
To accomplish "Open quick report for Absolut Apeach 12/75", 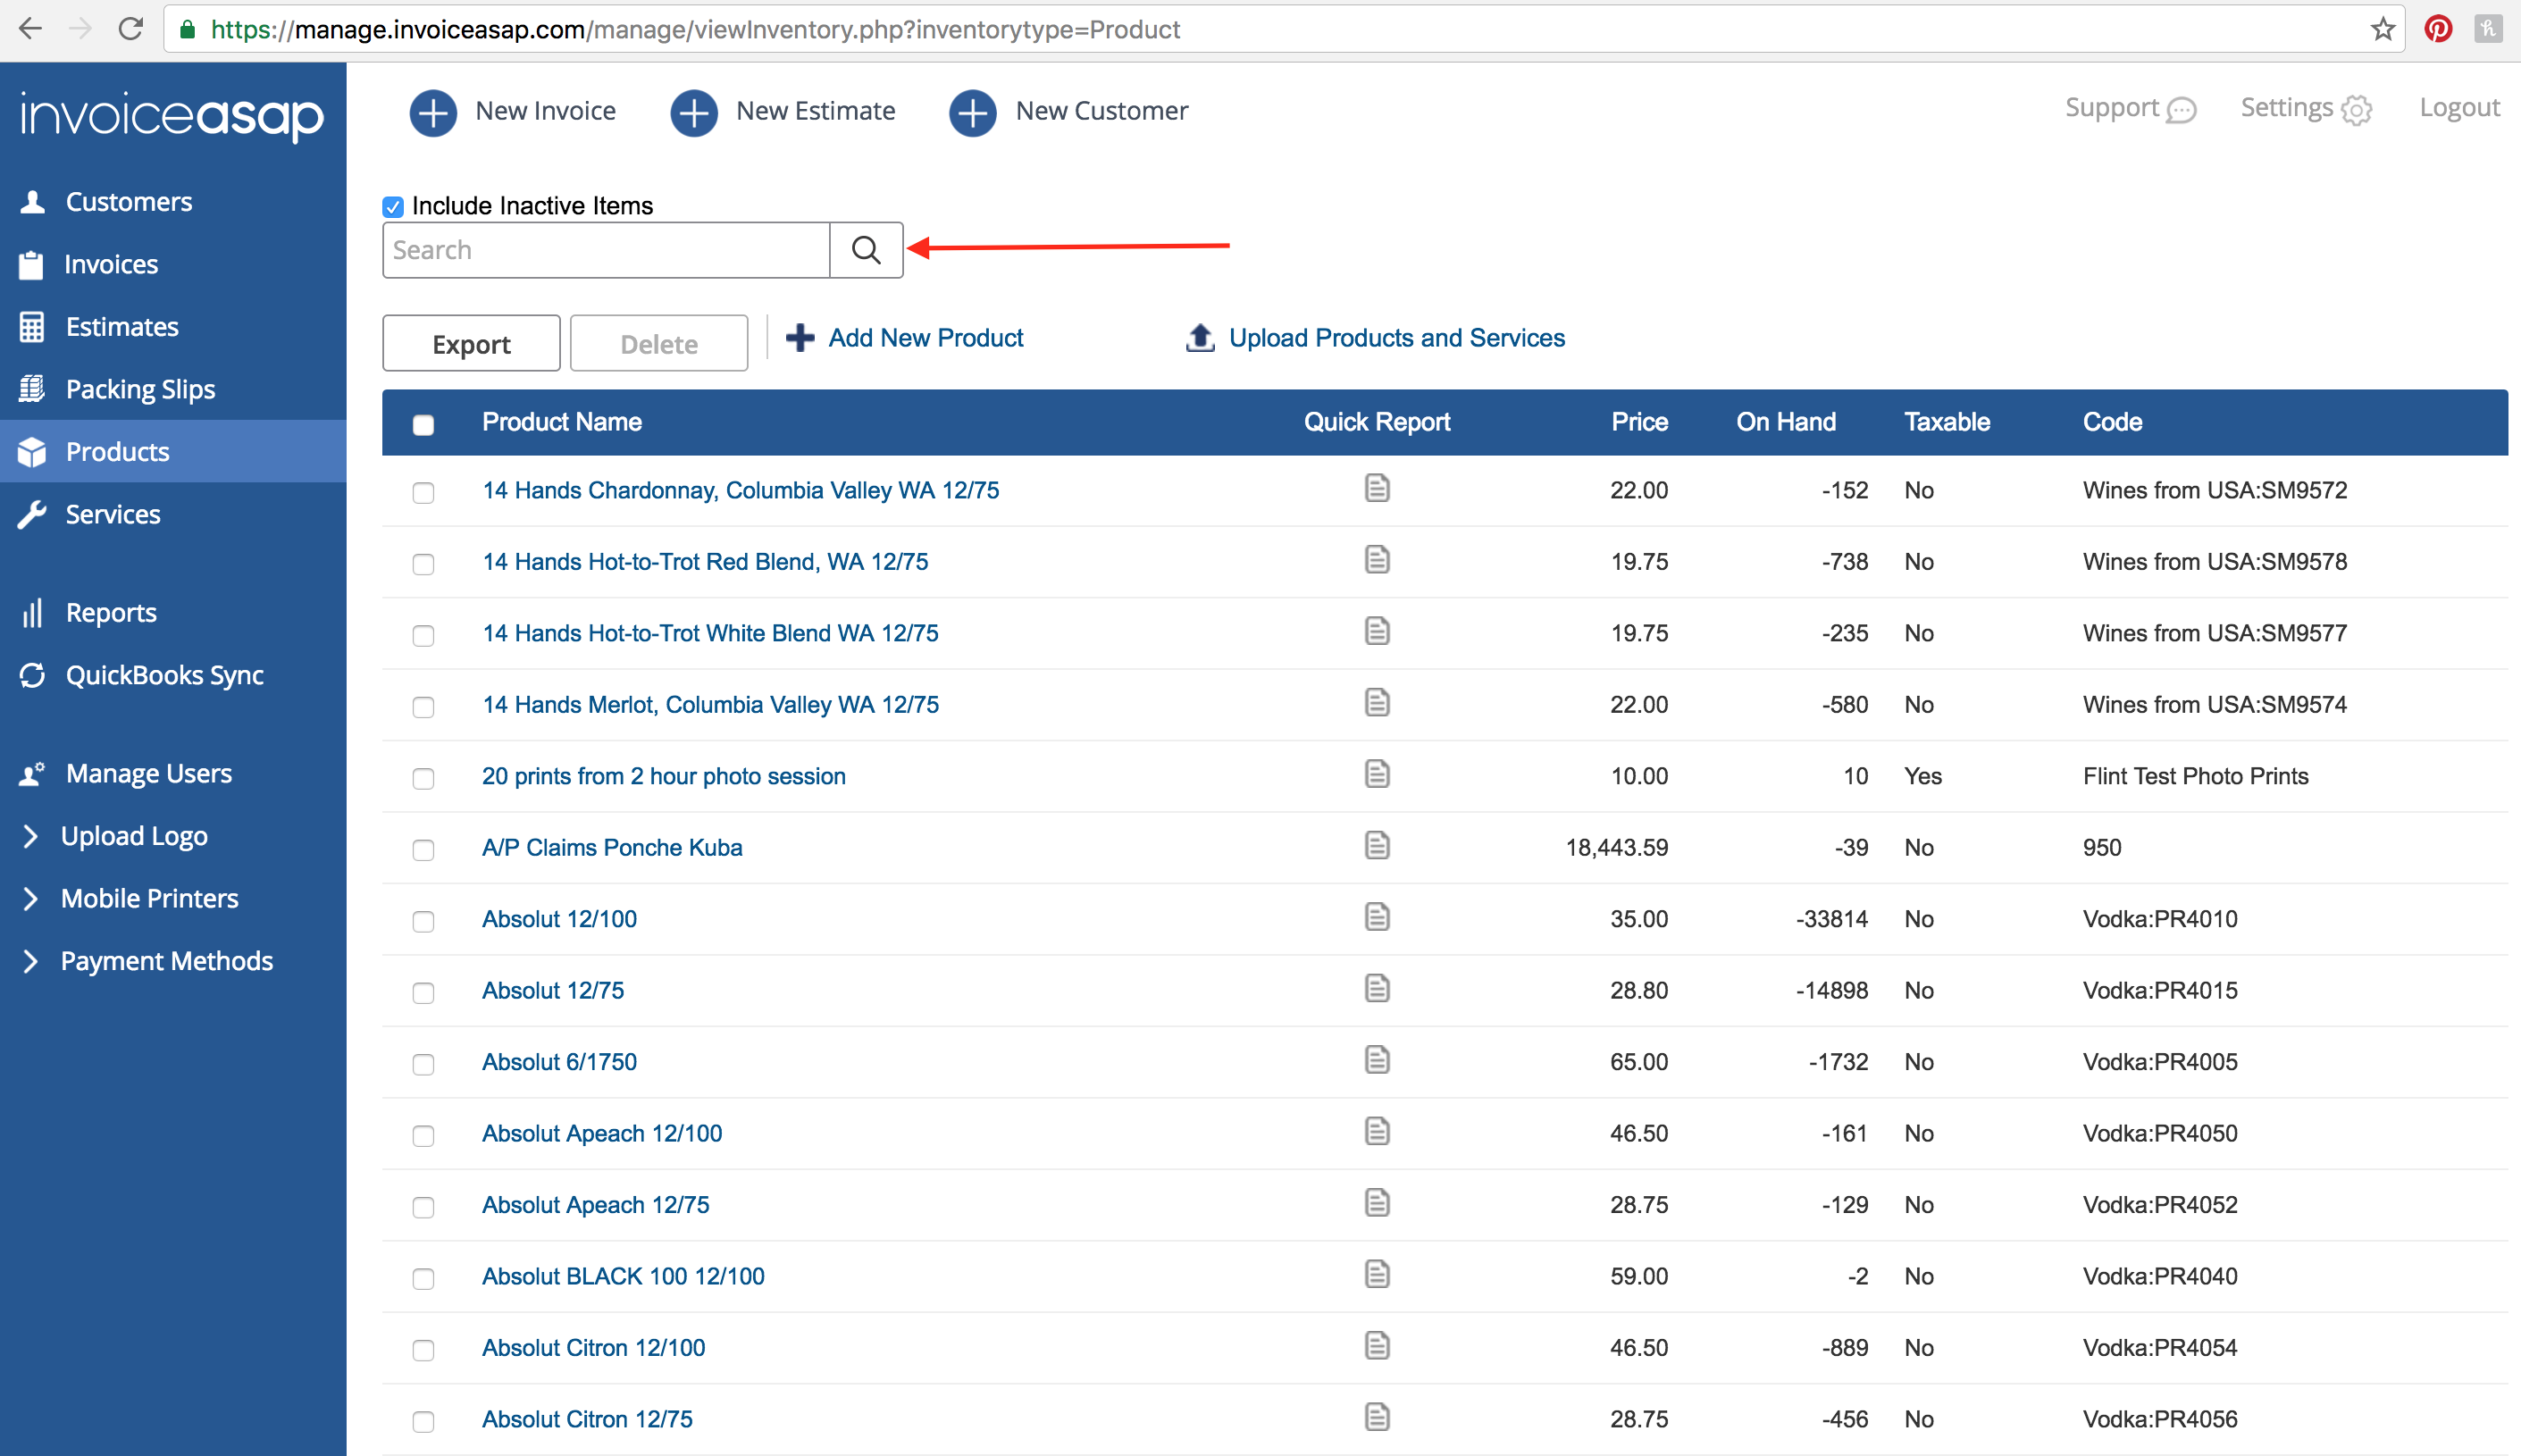I will [1377, 1203].
